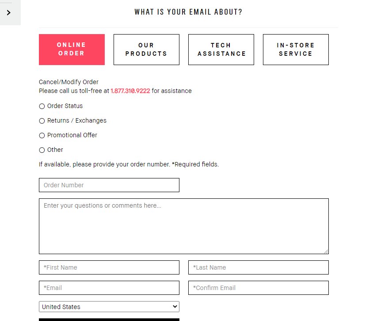The height and width of the screenshot is (321, 373).
Task: Click the Email input field
Action: [109, 288]
